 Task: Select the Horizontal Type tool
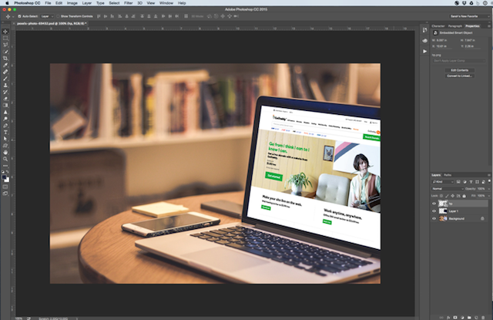[x=5, y=132]
